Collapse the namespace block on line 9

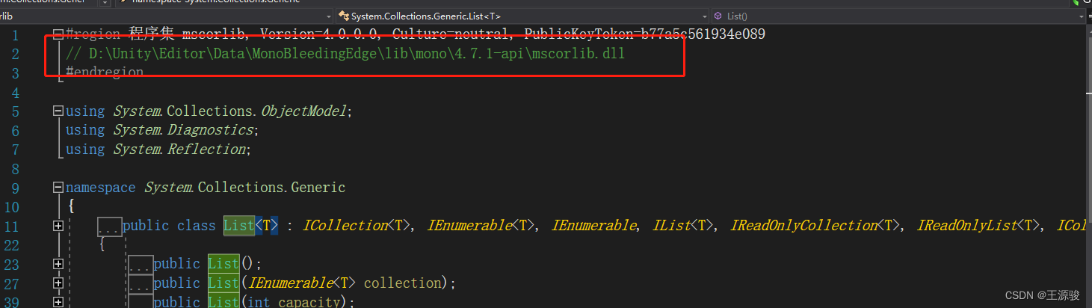tap(58, 188)
